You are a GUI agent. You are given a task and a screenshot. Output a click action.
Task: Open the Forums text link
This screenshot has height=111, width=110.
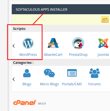coord(94,84)
